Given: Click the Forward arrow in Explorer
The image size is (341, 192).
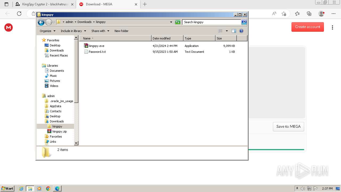Looking at the screenshot, I should (x=48, y=22).
